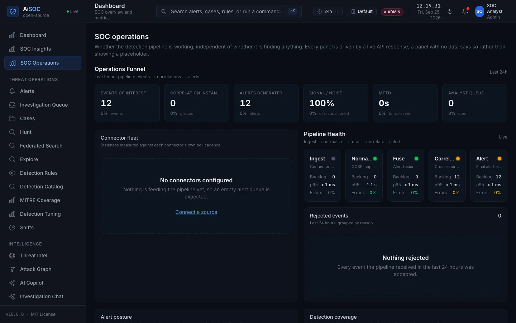Screen dimensions: 516x323
Task: Click the Detection Rules eye icon
Action: (x=12, y=173)
